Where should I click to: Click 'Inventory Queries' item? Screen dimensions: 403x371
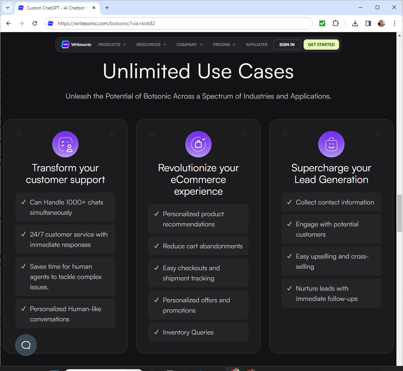point(198,332)
